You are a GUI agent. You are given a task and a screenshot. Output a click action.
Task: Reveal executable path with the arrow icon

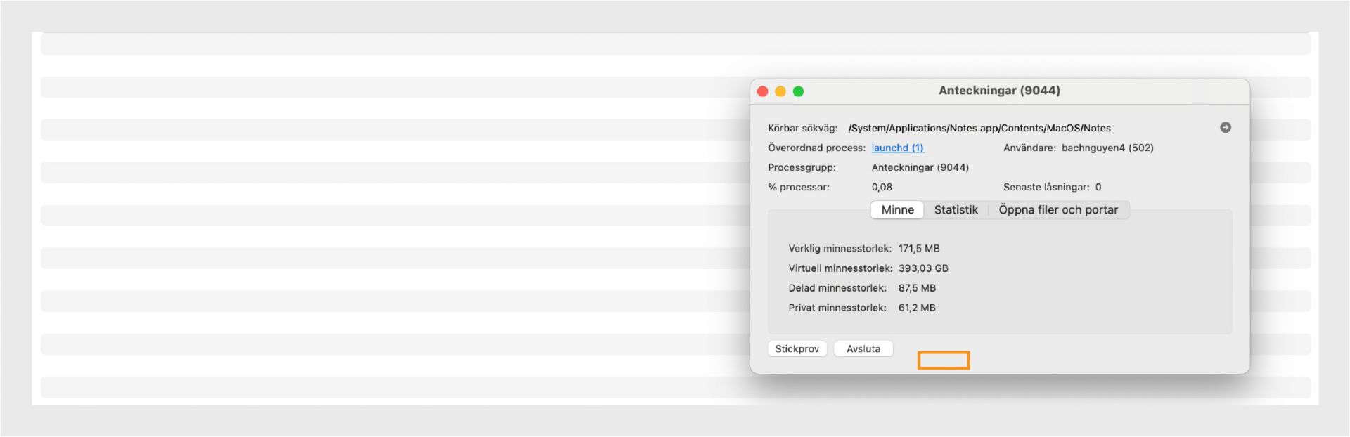pyautogui.click(x=1226, y=127)
